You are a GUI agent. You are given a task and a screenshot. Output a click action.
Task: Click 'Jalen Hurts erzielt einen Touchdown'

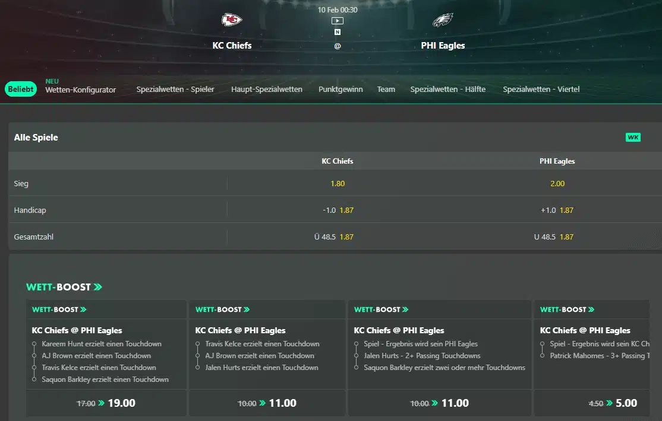click(x=261, y=368)
